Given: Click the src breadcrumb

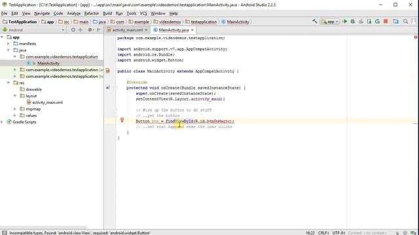Looking at the screenshot, I should click(64, 22).
